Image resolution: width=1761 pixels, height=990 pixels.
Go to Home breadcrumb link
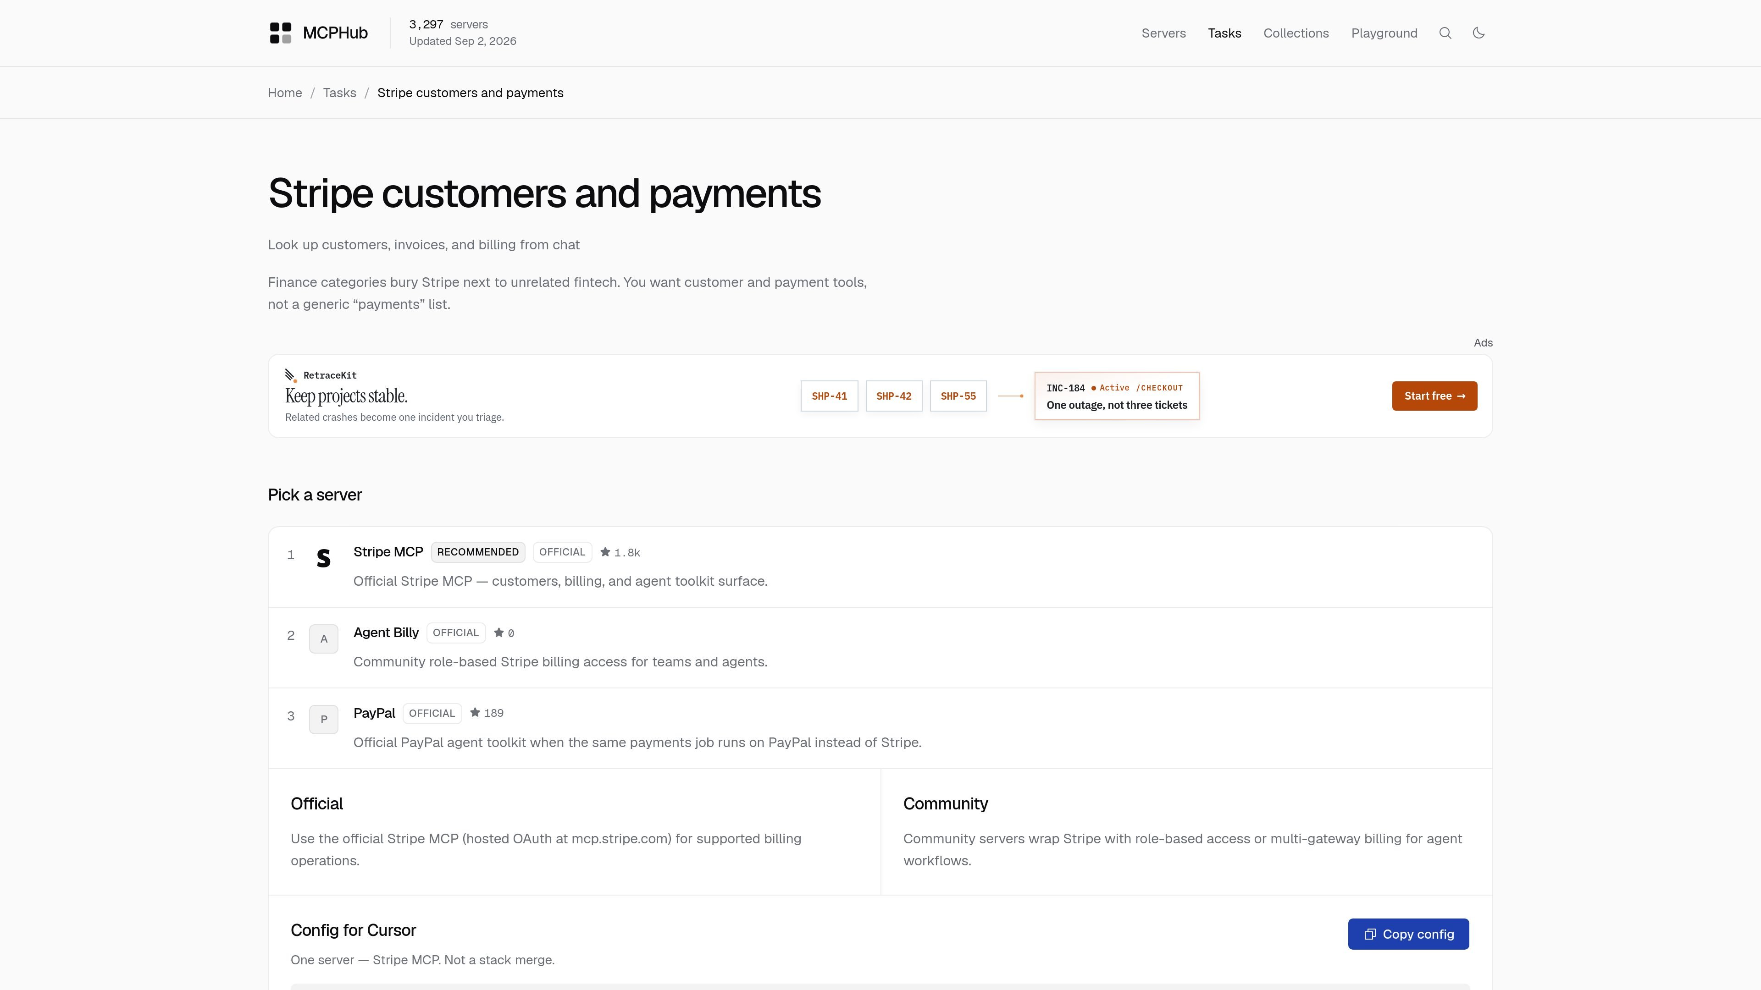(285, 93)
